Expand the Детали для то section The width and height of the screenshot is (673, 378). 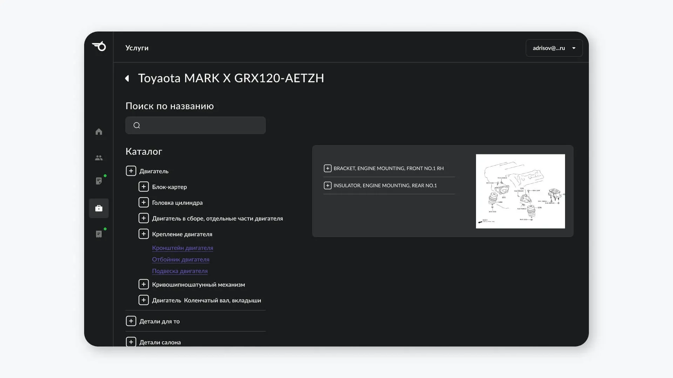pos(131,321)
